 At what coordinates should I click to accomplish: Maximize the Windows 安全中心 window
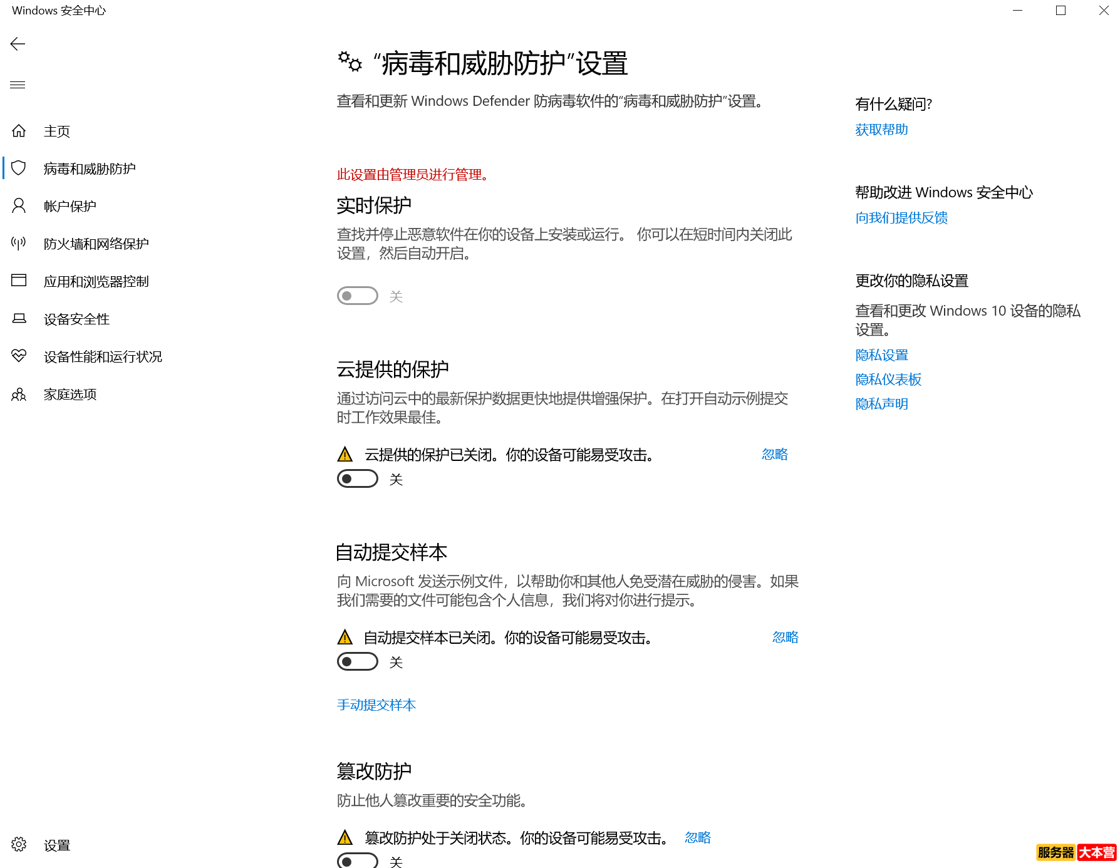coord(1060,11)
